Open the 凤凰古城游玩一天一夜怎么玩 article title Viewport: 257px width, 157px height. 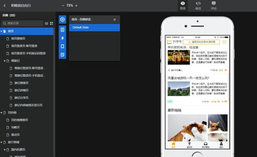point(188,78)
